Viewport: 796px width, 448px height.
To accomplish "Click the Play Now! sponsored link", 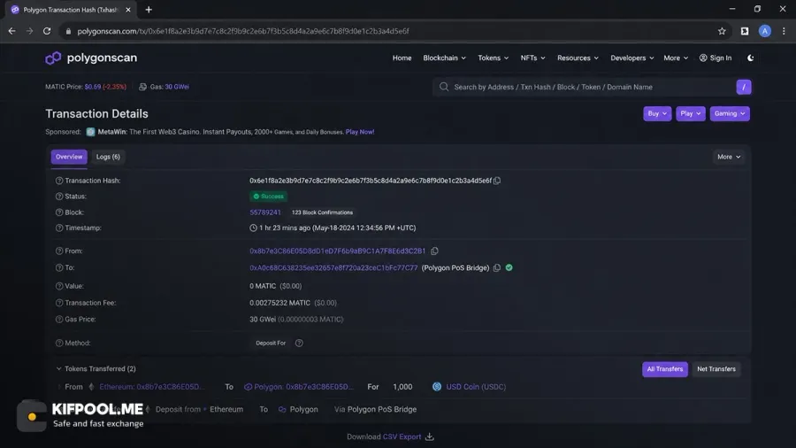I will tap(360, 132).
